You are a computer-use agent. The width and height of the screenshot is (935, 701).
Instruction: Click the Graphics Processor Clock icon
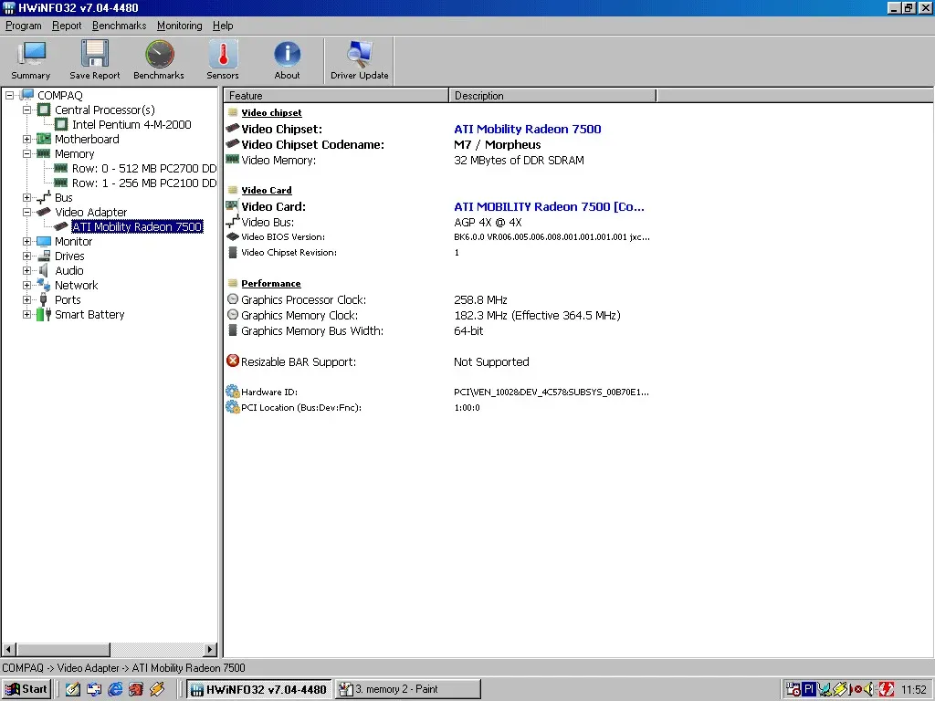[x=233, y=299]
